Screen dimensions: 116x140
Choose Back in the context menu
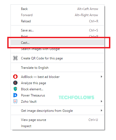point(58,9)
